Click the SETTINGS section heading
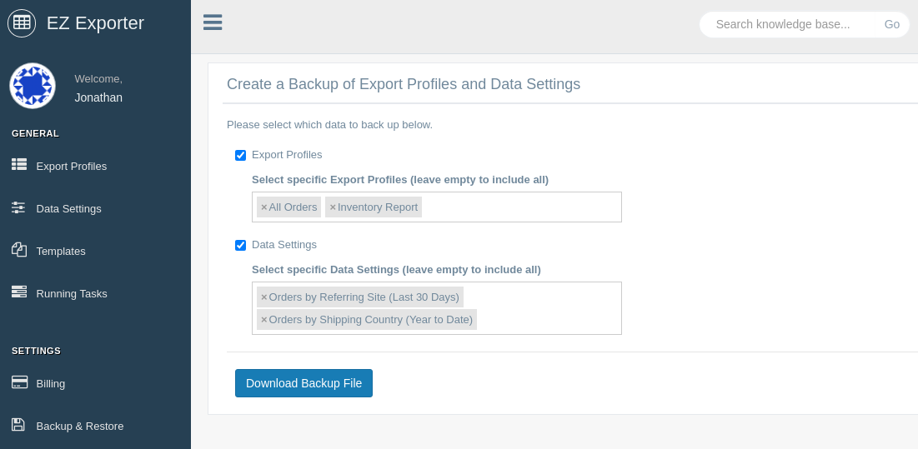This screenshot has width=918, height=449. click(37, 351)
